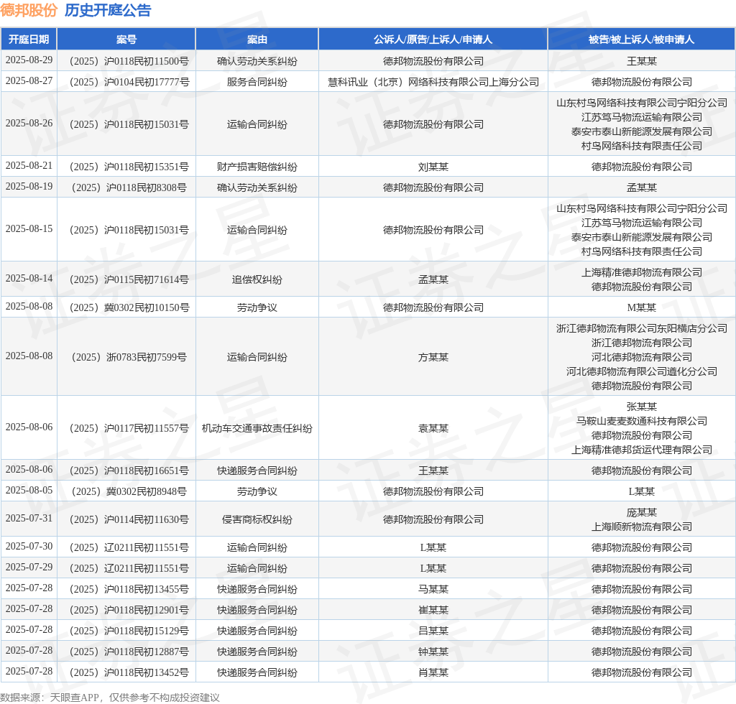Click plaintiff 崔某某
This screenshot has width=736, height=704.
click(x=433, y=610)
